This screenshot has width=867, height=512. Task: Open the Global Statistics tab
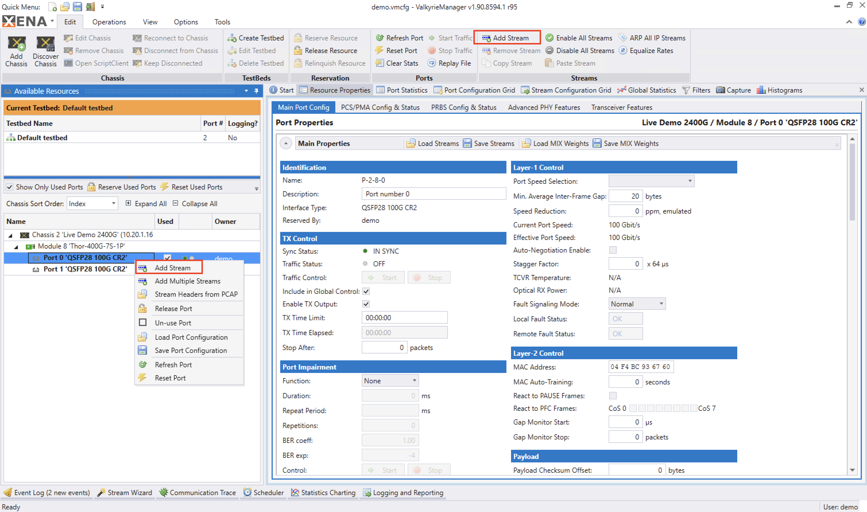point(647,90)
